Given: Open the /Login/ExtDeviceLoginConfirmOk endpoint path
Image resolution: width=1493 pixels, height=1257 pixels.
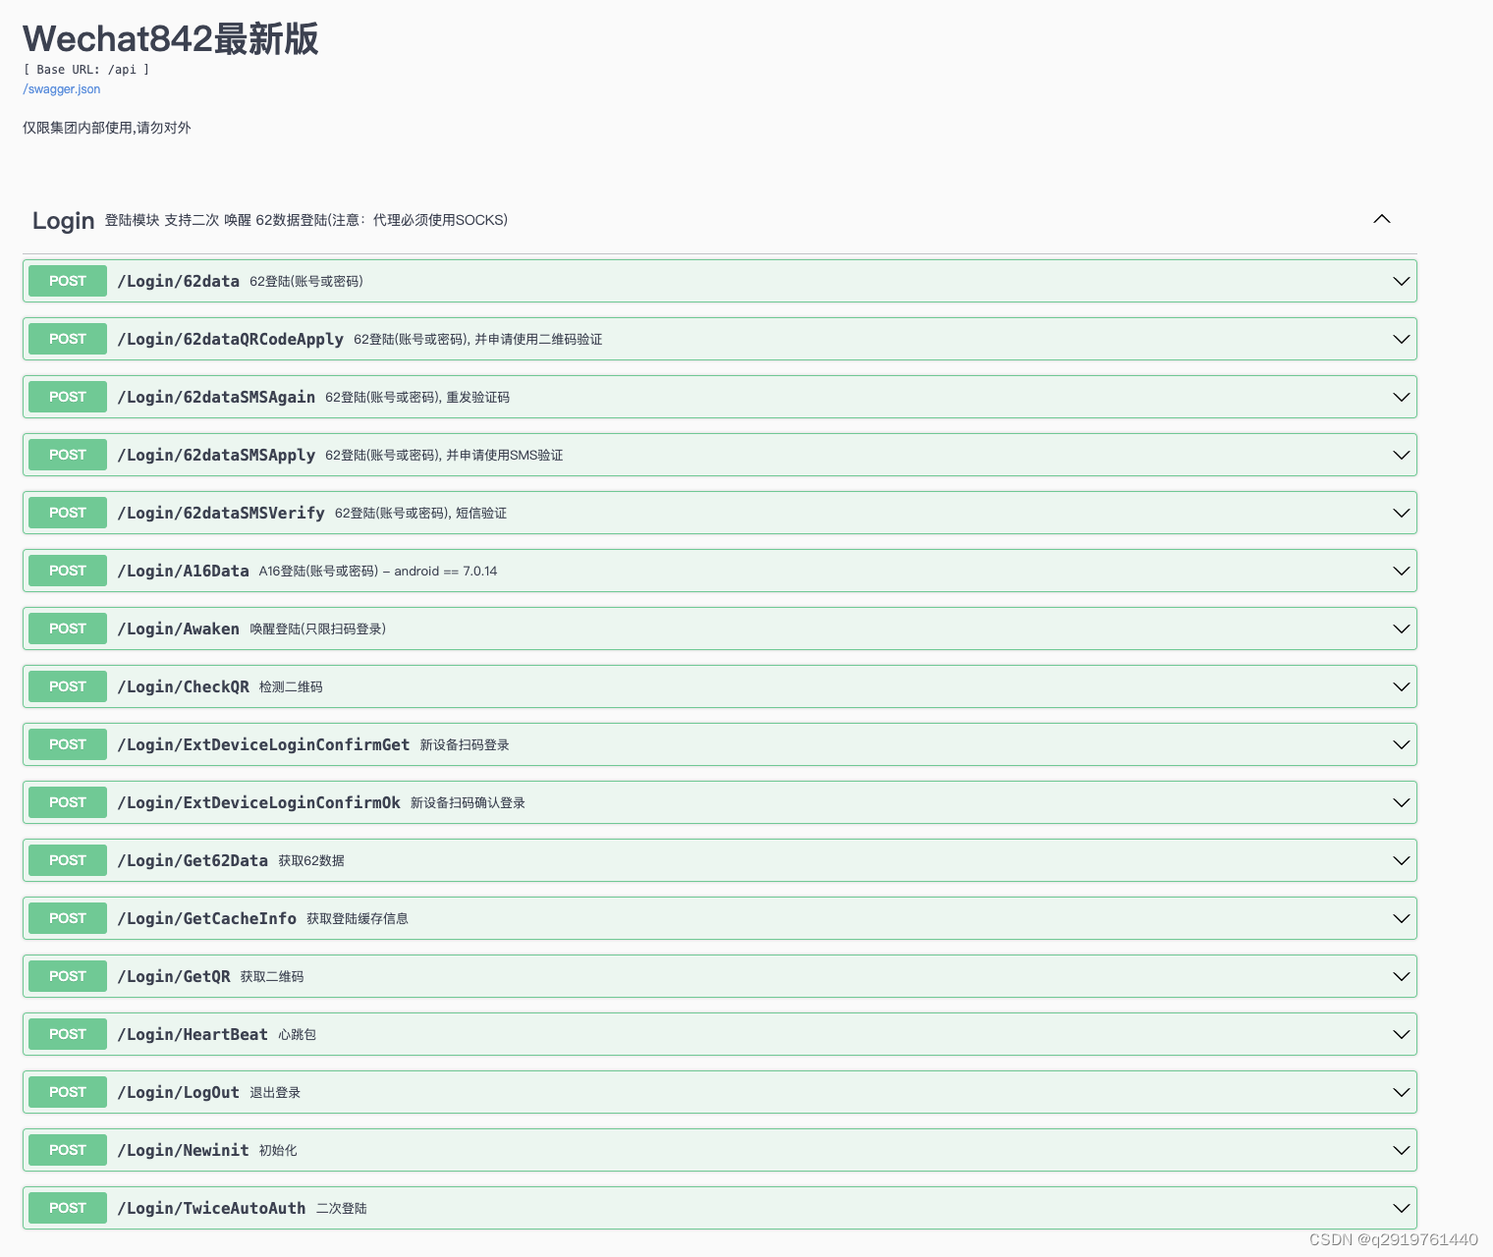Looking at the screenshot, I should 258,802.
